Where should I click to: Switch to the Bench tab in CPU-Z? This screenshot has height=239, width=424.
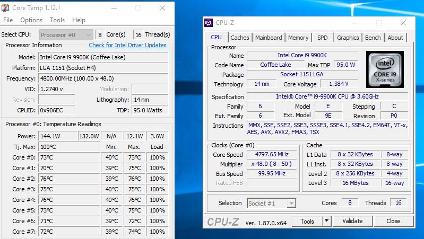tap(373, 38)
